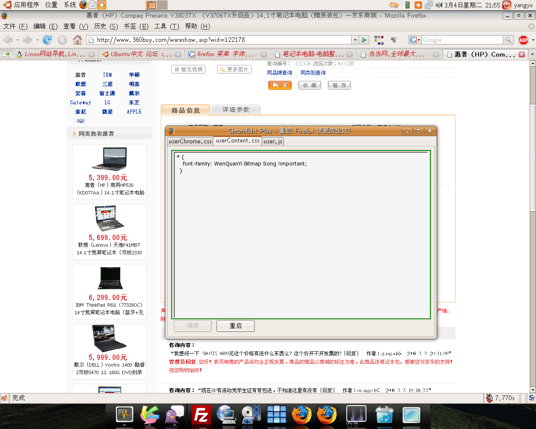The width and height of the screenshot is (536, 429).
Task: Click the network computer globe dock icon
Action: coord(227,415)
